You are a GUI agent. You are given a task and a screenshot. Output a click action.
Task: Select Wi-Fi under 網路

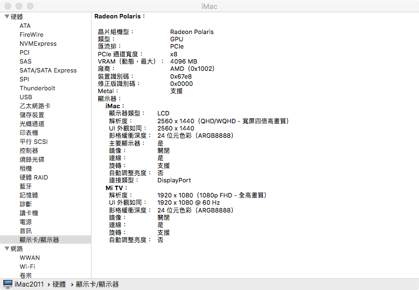(x=27, y=267)
